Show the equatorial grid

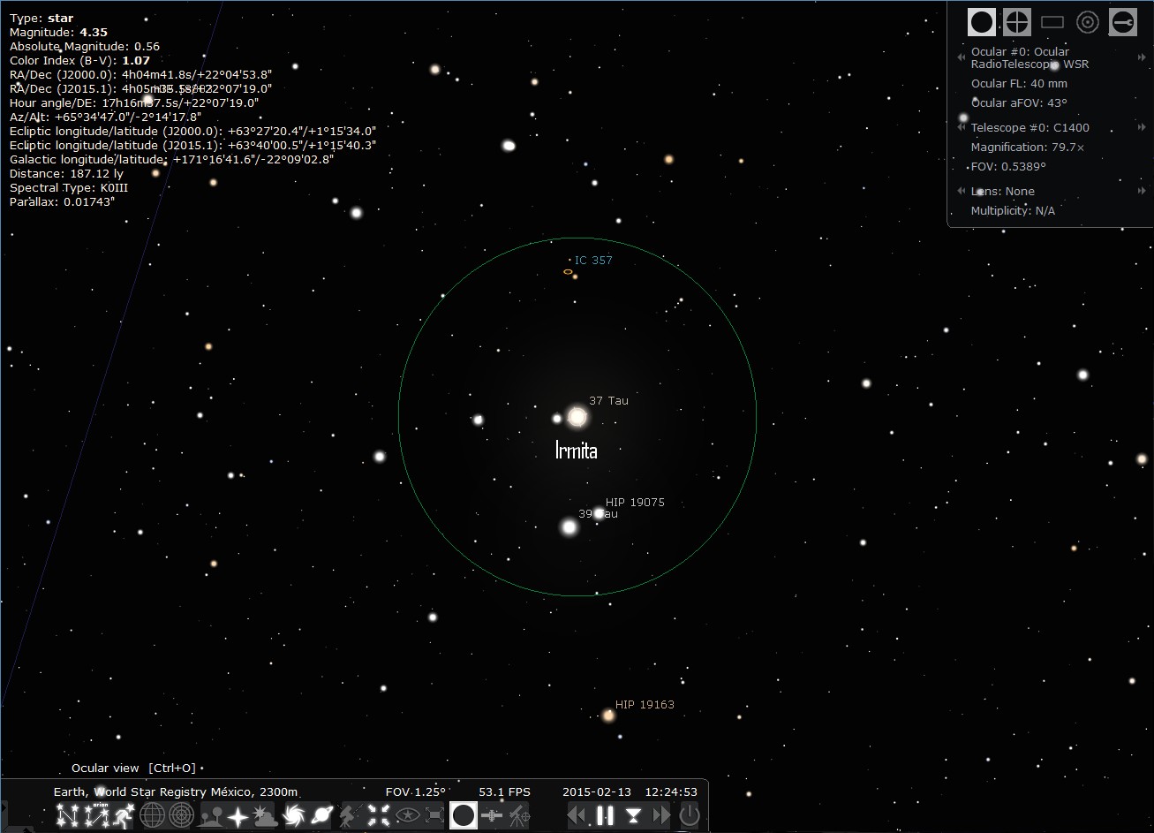click(x=153, y=815)
